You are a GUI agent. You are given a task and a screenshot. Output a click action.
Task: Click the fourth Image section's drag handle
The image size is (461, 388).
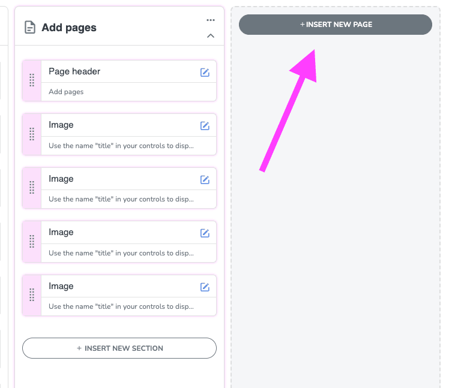tap(32, 295)
